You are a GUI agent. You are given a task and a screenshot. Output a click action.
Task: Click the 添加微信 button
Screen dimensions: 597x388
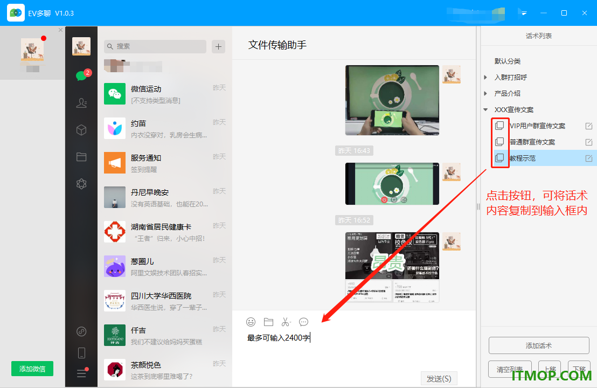tap(32, 369)
